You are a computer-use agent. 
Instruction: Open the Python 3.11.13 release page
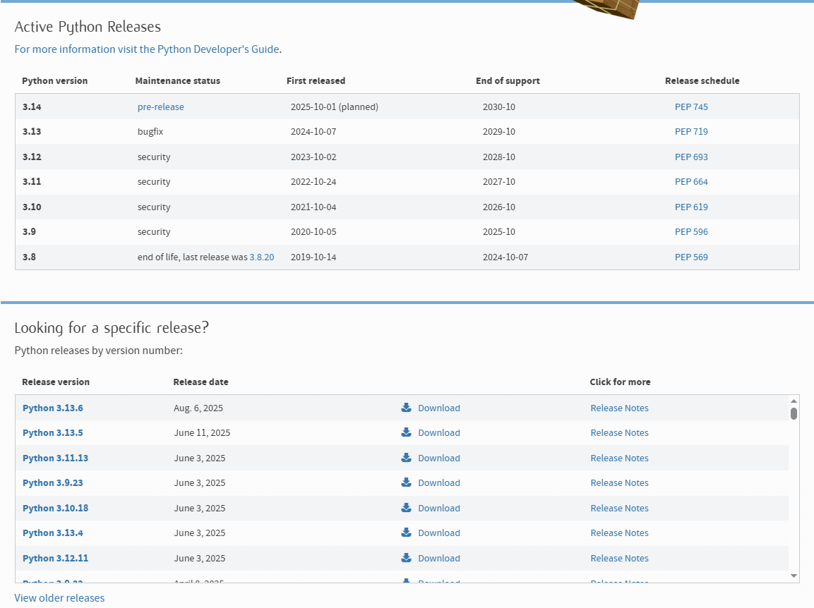pos(55,458)
